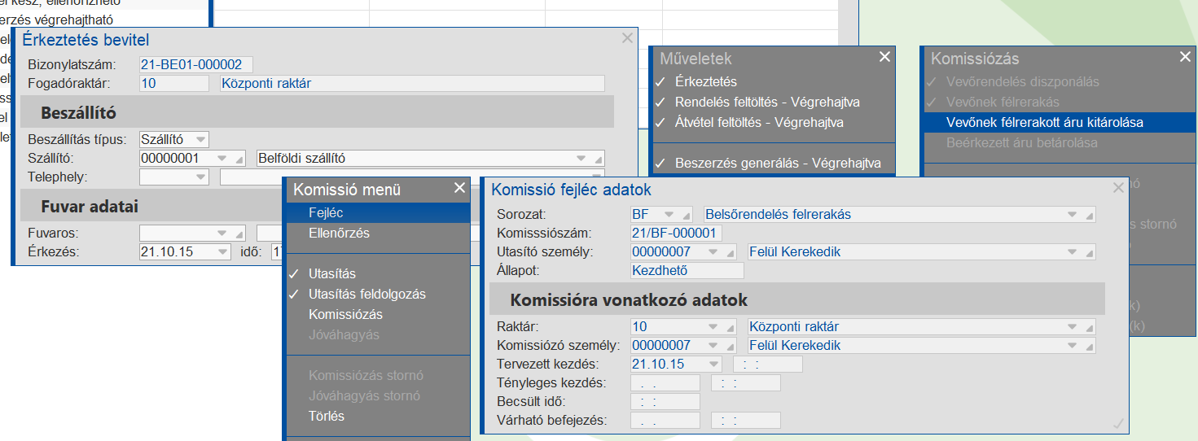Choose Vevőnek félrerakott áru kitárolása
The image size is (1198, 441).
coord(1060,122)
